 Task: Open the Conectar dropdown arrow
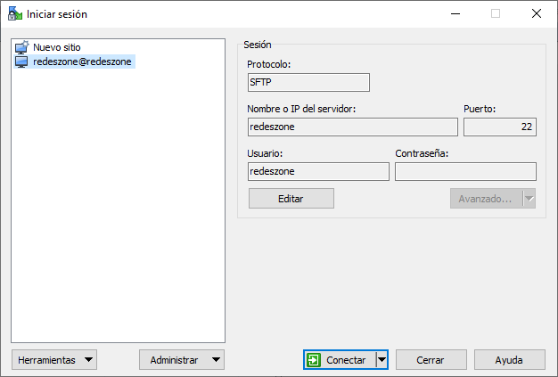point(382,359)
